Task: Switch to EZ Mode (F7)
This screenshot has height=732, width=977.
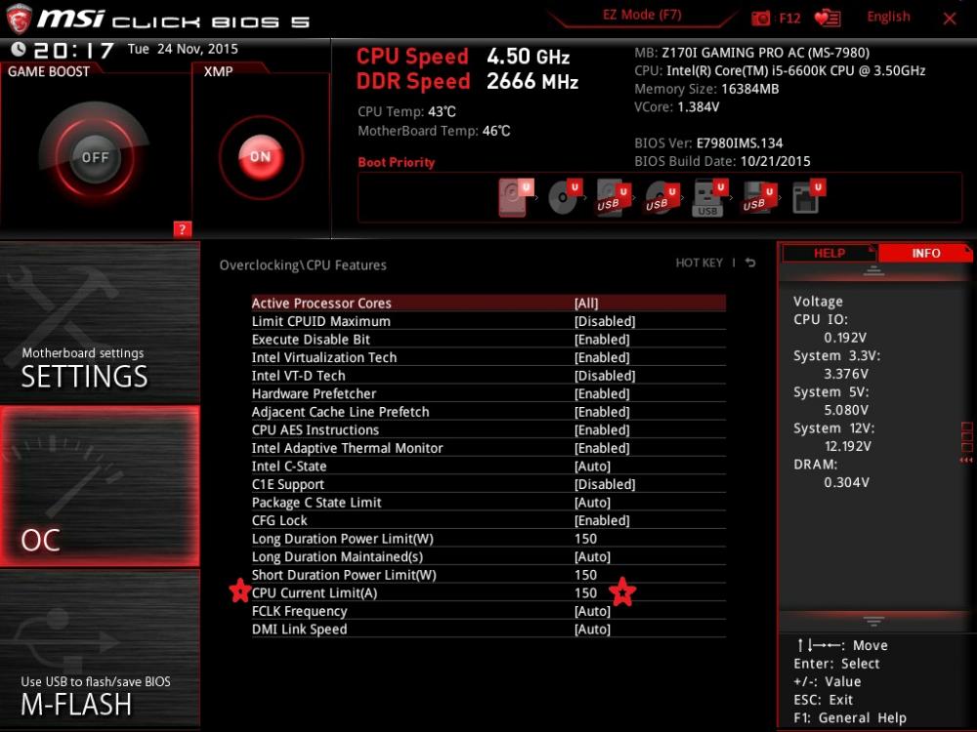Action: point(642,15)
